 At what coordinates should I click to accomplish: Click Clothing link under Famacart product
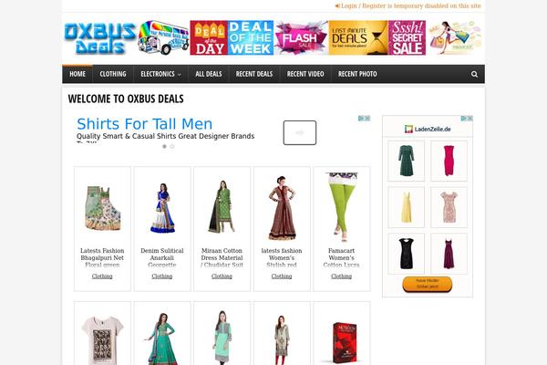(341, 276)
